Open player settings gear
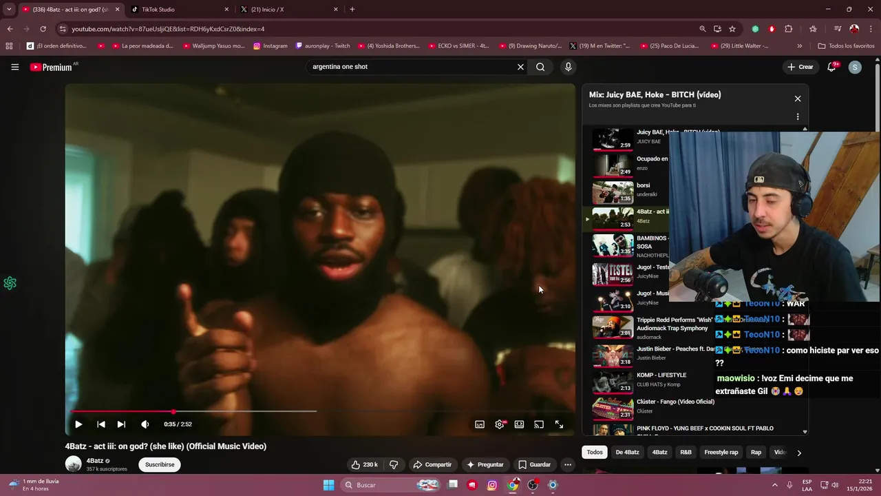 click(x=500, y=424)
